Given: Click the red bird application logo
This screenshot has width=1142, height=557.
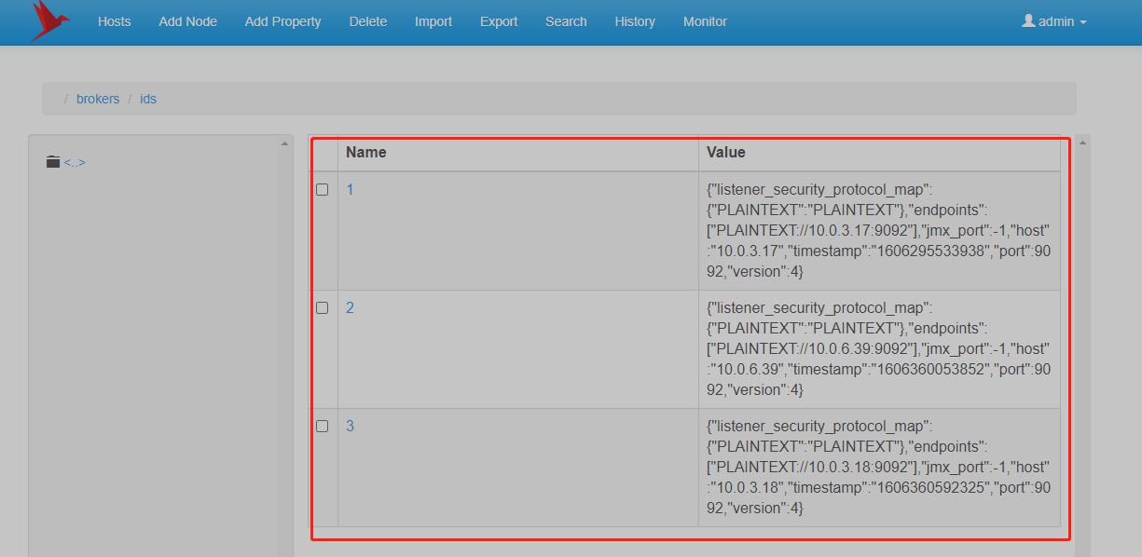Looking at the screenshot, I should point(48,20).
